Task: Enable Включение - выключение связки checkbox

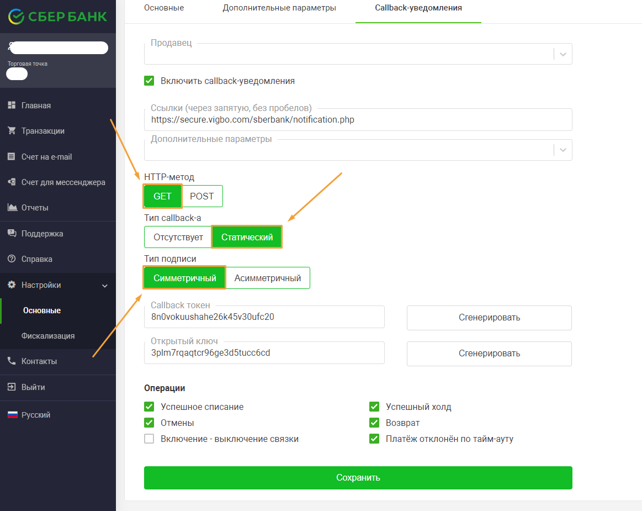Action: pyautogui.click(x=149, y=439)
